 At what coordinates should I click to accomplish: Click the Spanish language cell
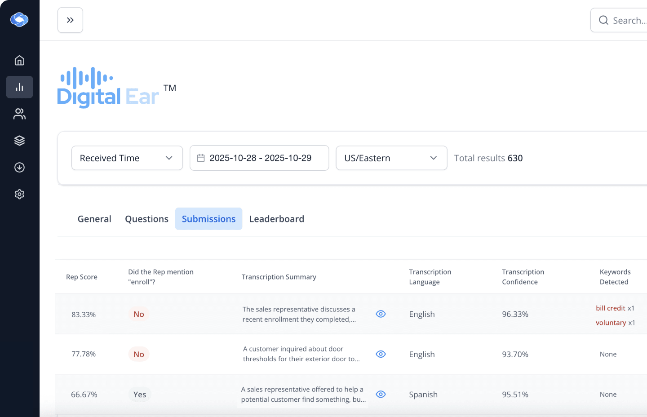[x=423, y=395]
